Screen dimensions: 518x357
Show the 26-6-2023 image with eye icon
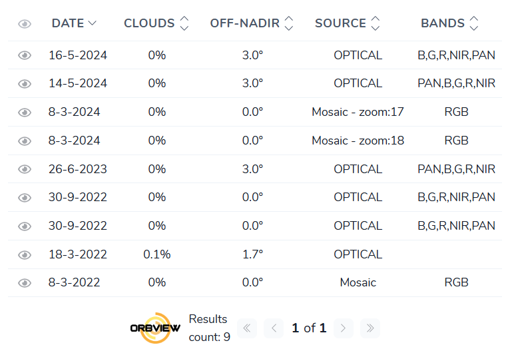pos(25,169)
